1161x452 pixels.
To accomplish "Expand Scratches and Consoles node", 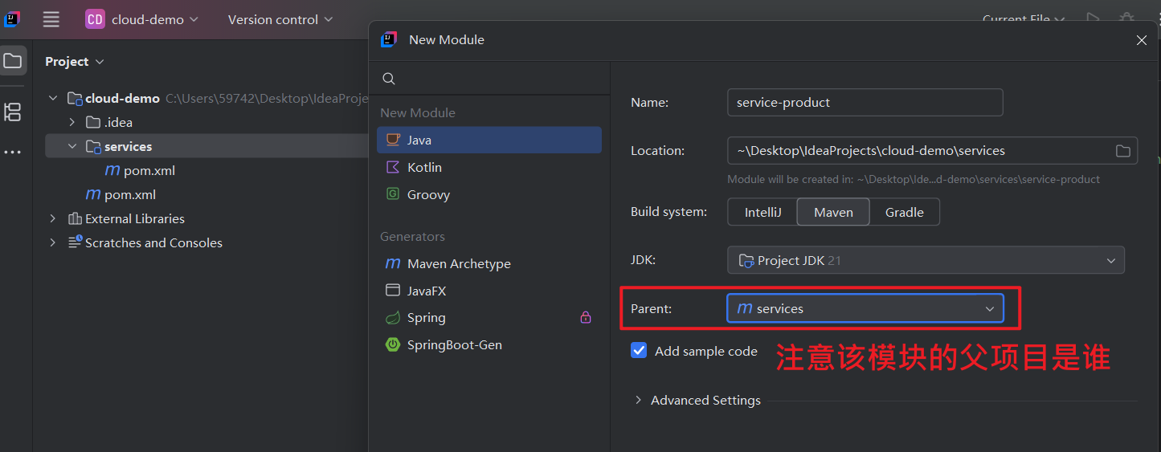I will tap(53, 242).
